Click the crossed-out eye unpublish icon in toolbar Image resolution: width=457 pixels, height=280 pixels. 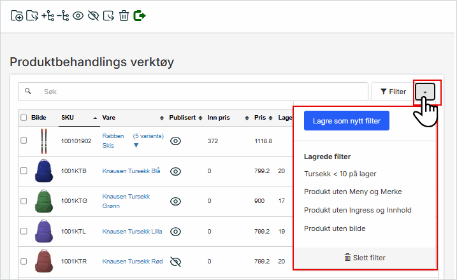94,16
